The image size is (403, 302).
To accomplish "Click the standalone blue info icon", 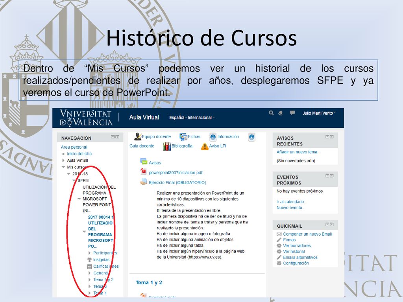I will (x=251, y=137).
